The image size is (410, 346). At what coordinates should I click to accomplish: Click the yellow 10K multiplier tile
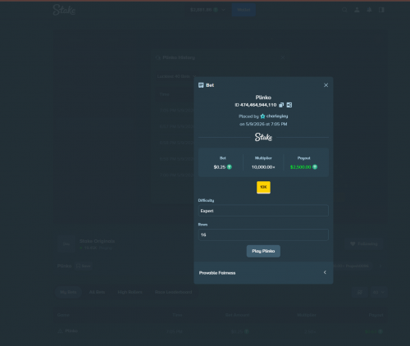(263, 187)
